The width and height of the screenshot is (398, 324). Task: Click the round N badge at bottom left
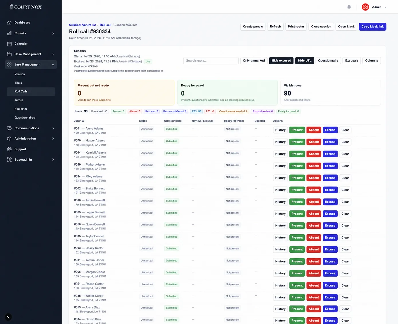click(x=8, y=317)
